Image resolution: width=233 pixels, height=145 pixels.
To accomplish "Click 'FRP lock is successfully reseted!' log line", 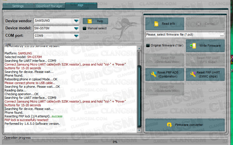I will [27, 120].
